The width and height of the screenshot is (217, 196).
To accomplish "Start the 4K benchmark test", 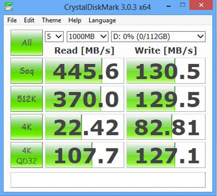I will click(x=26, y=127).
